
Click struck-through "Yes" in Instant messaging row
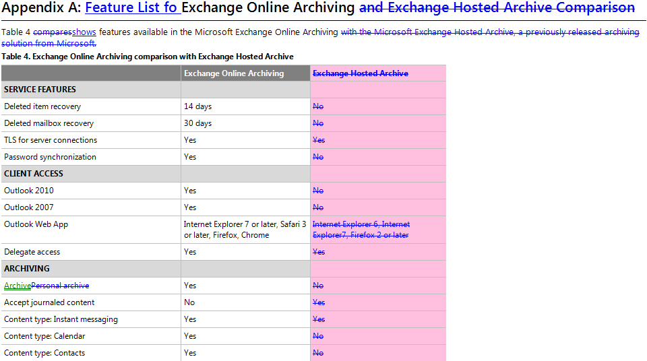(x=319, y=319)
